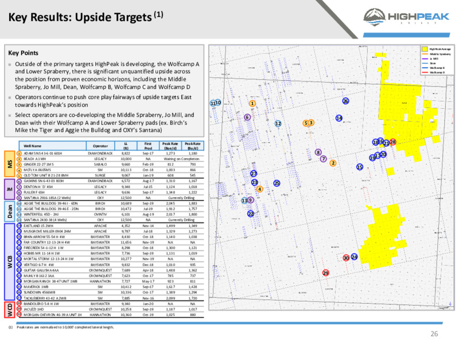Image resolution: width=459 pixels, height=344 pixels.
Task: Click the page number 26
Action: pos(434,334)
